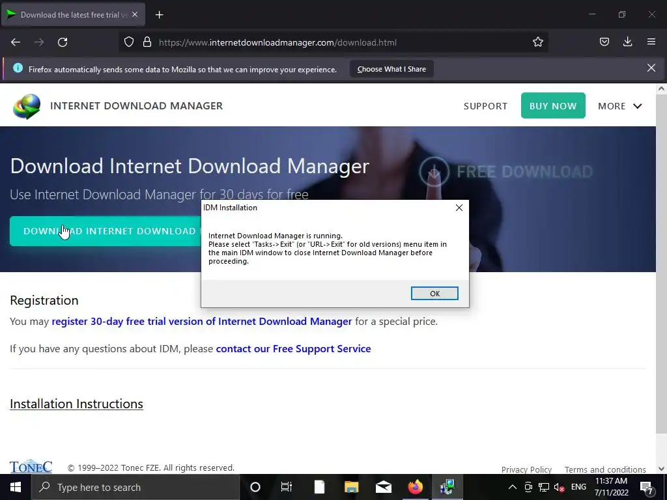Image resolution: width=667 pixels, height=500 pixels.
Task: Expand the MORE dropdown menu
Action: [619, 106]
